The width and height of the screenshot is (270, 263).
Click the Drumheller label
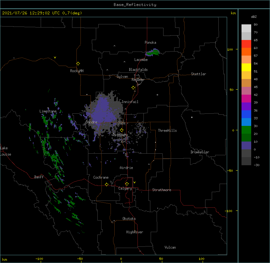coord(200,152)
